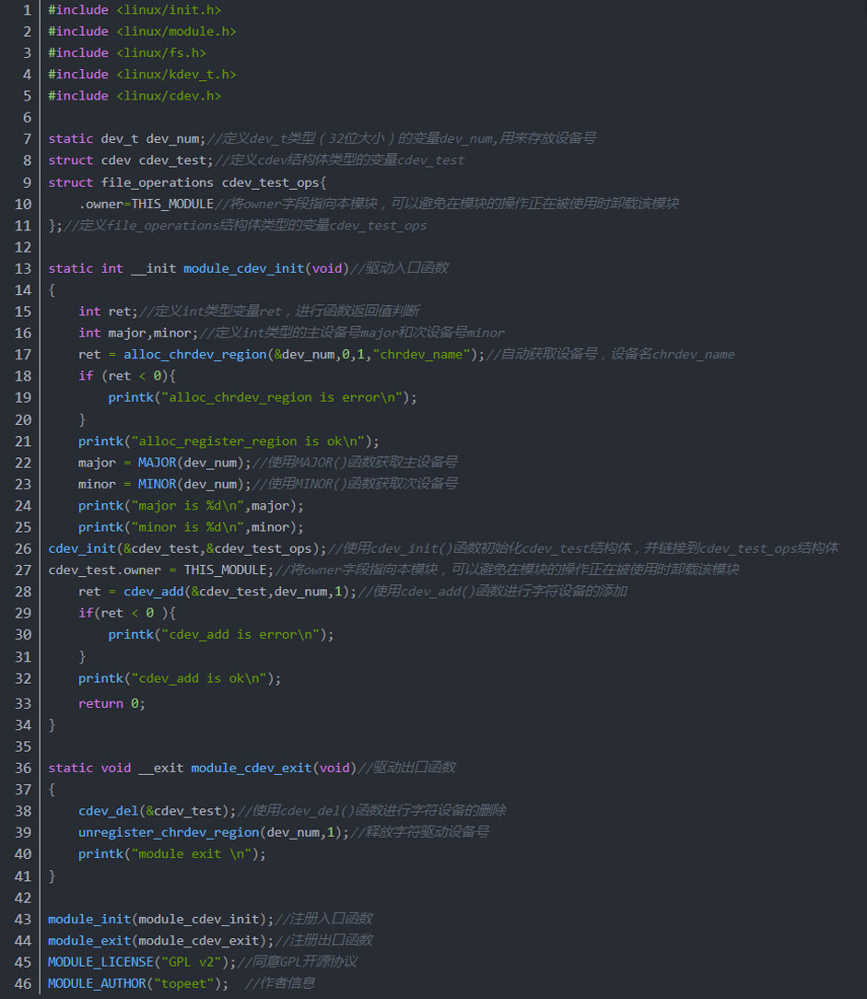Click 'module_init(module_cdev_init);' line
Screen dimensions: 867x999
pos(161,920)
